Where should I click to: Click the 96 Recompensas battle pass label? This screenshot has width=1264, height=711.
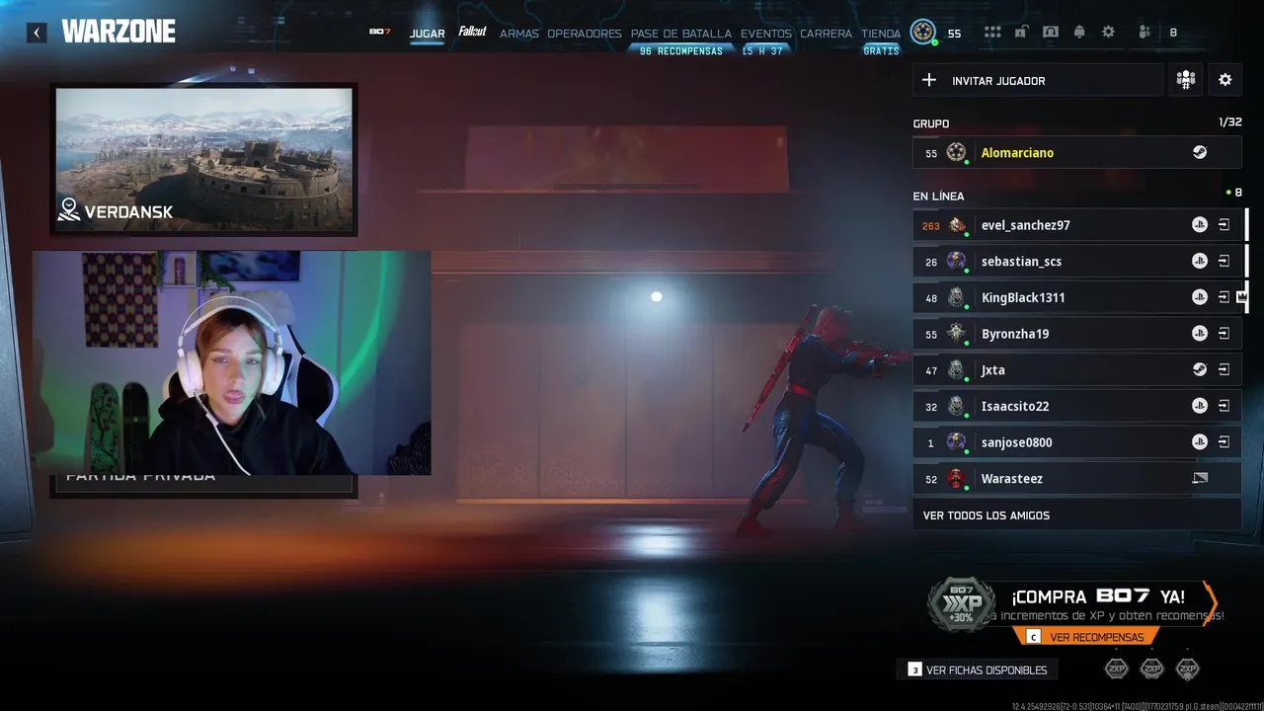[x=681, y=51]
